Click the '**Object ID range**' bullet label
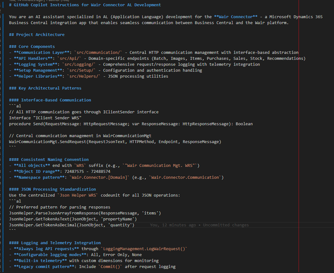 pos(36,172)
